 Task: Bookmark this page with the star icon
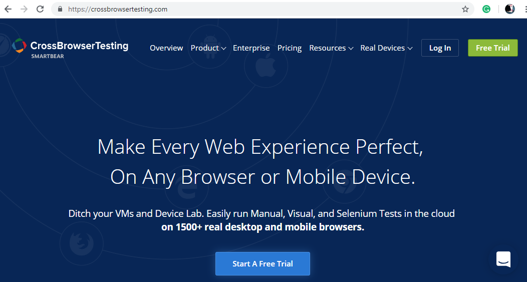click(x=465, y=9)
